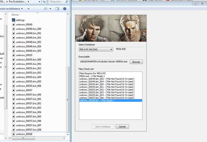Select file icon of unknow_00049
This screenshot has width=207, height=142.
14,25
